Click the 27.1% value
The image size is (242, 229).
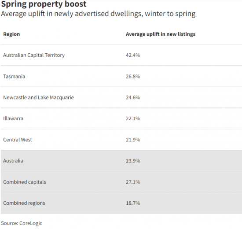133,182
